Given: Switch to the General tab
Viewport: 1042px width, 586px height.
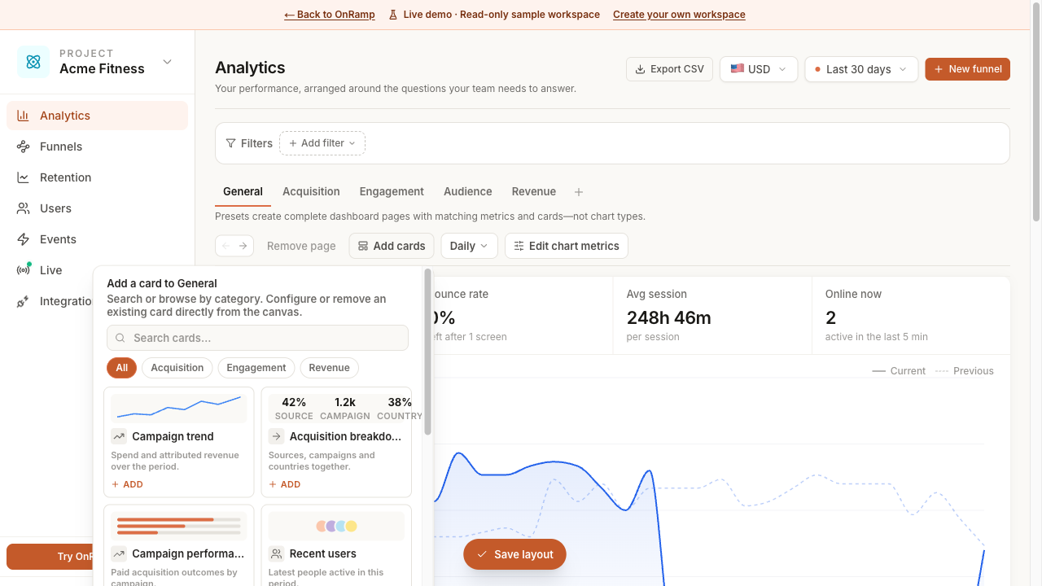Looking at the screenshot, I should pos(243,192).
